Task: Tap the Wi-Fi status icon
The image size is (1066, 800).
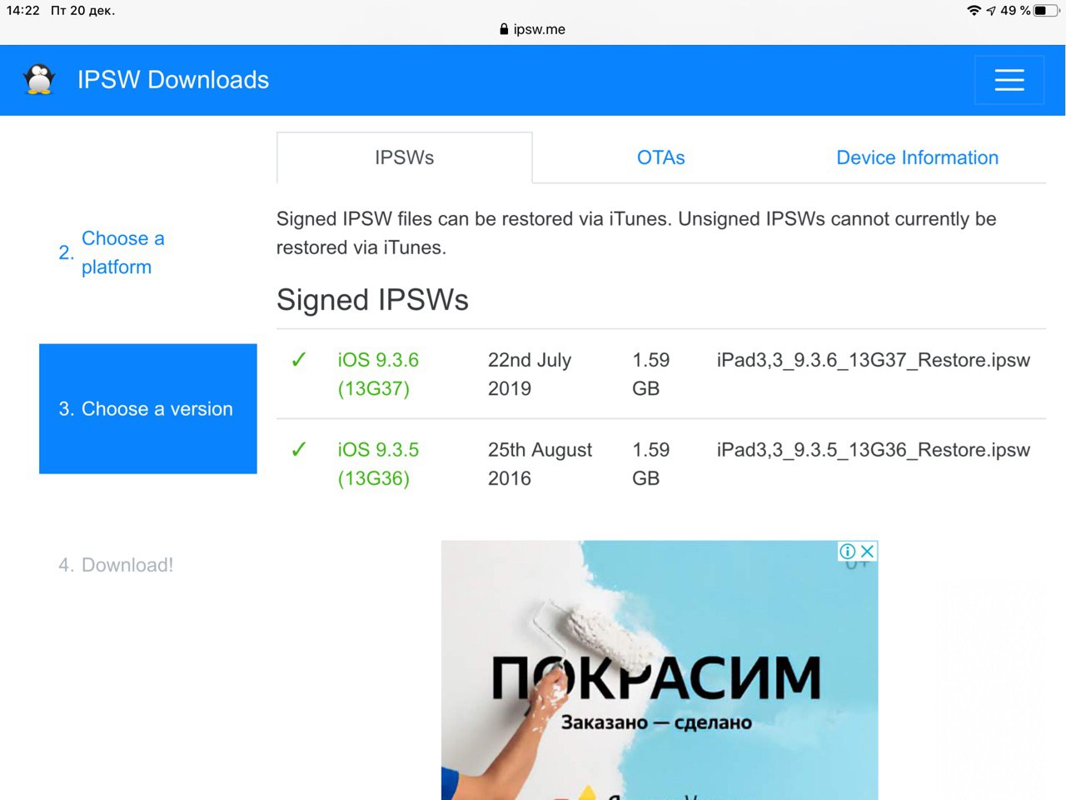Action: [x=974, y=11]
